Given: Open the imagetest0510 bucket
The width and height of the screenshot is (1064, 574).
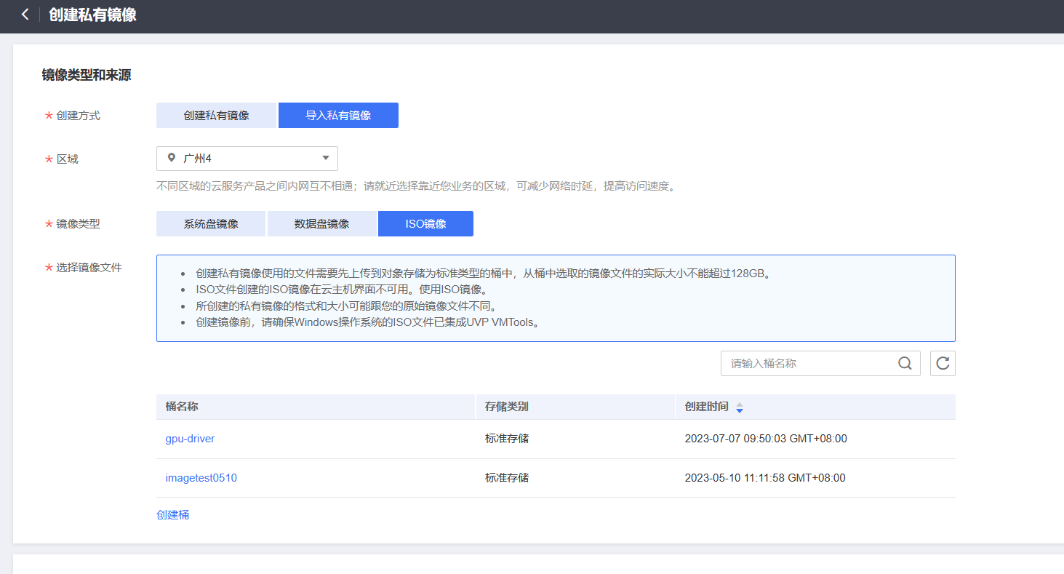Looking at the screenshot, I should [201, 477].
